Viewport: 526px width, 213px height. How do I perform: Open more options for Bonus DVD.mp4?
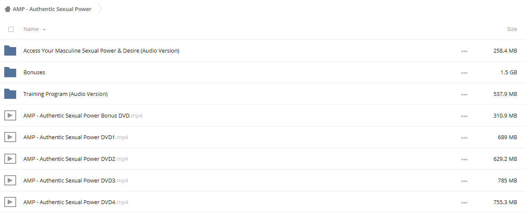click(464, 116)
